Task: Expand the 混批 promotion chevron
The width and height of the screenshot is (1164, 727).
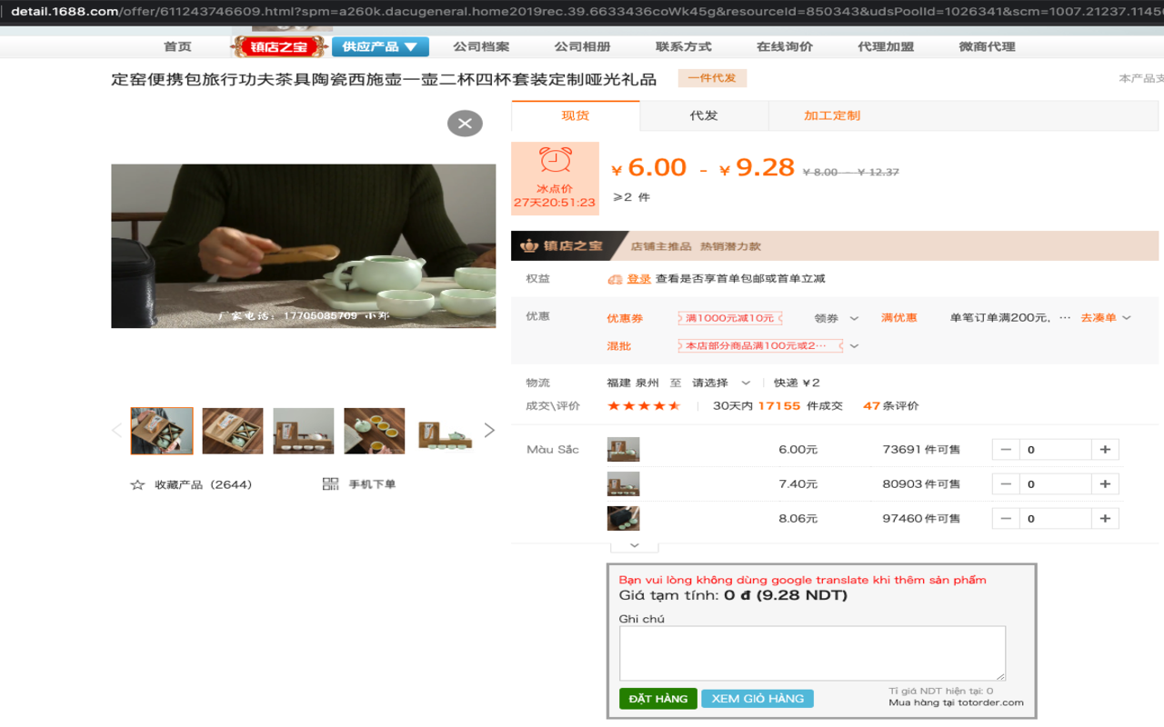Action: pos(854,346)
